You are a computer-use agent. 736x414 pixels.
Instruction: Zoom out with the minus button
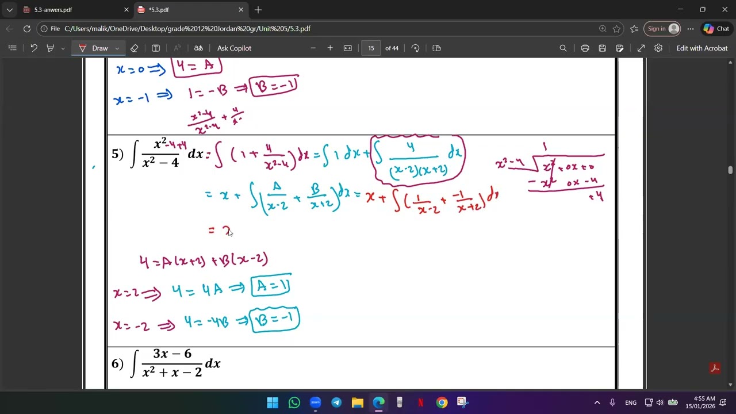pos(313,48)
